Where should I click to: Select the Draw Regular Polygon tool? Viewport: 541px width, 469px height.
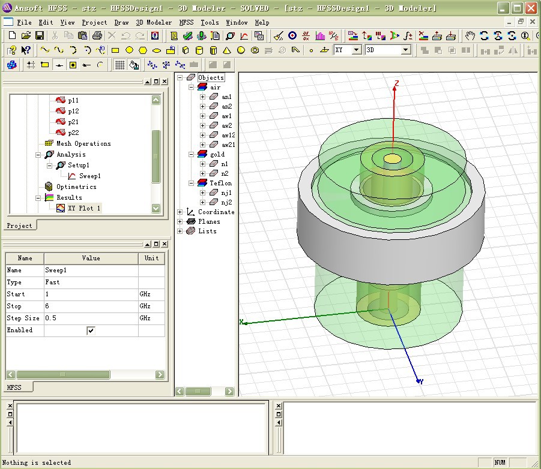(x=143, y=50)
